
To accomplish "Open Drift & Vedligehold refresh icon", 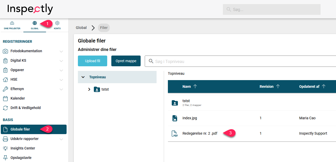I will coord(5,108).
